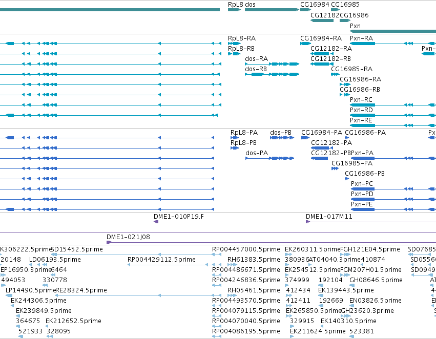Select the 329915 EST label
Viewport: 436px width, 339px height.
point(302,321)
